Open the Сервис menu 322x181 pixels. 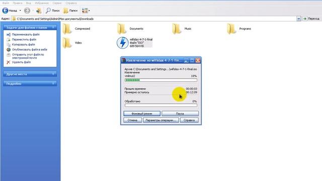(x=57, y=3)
